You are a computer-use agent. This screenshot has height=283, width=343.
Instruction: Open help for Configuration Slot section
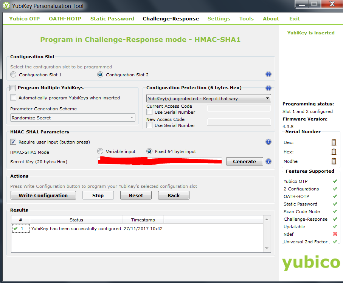coord(269,74)
